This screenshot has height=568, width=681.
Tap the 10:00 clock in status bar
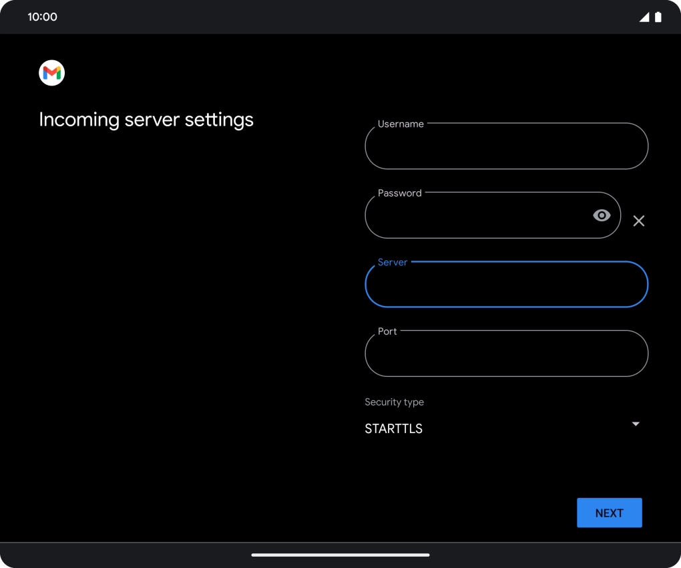click(x=42, y=17)
